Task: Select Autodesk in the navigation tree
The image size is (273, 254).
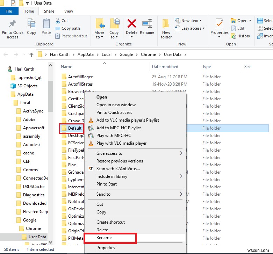Action: point(32,145)
